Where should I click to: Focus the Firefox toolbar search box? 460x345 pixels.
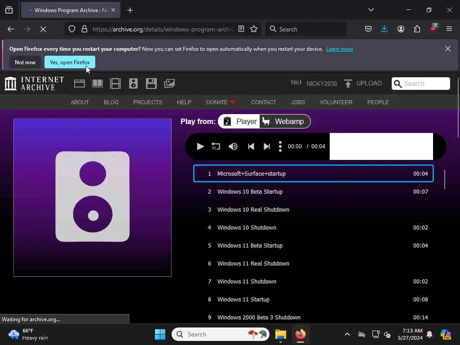tap(306, 29)
